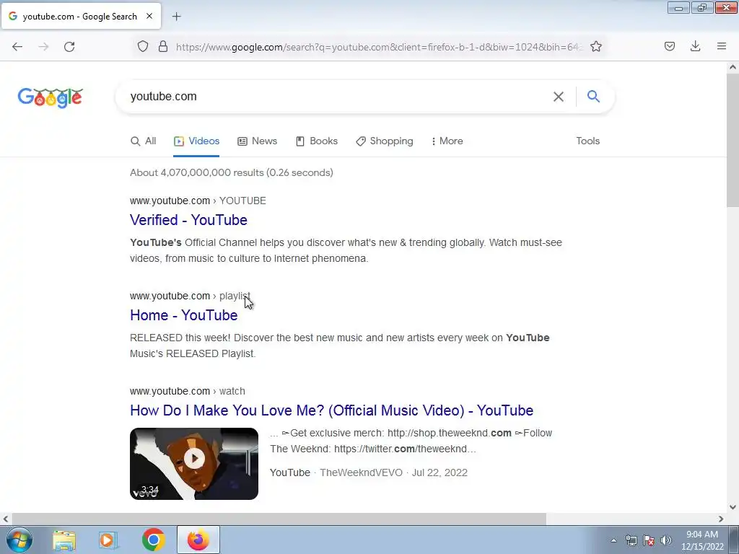Open the tracking protection shield icon

[143, 46]
